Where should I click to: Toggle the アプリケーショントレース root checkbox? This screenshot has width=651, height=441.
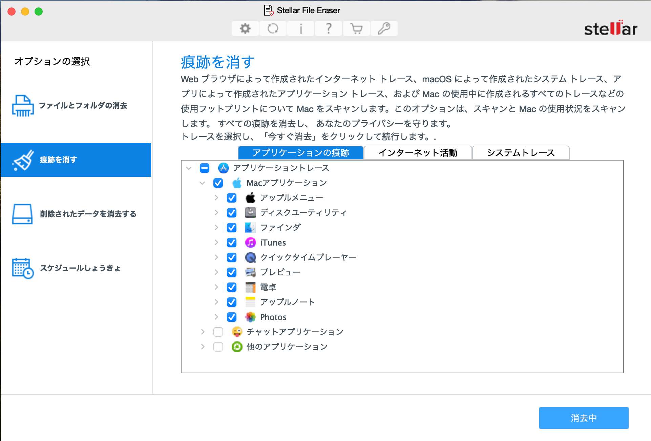[205, 168]
